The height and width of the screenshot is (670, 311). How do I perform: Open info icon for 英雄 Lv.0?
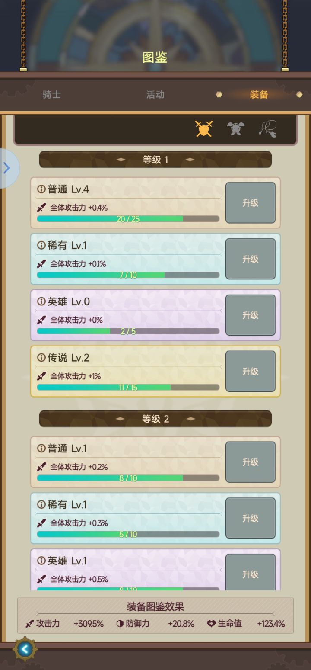(x=41, y=301)
